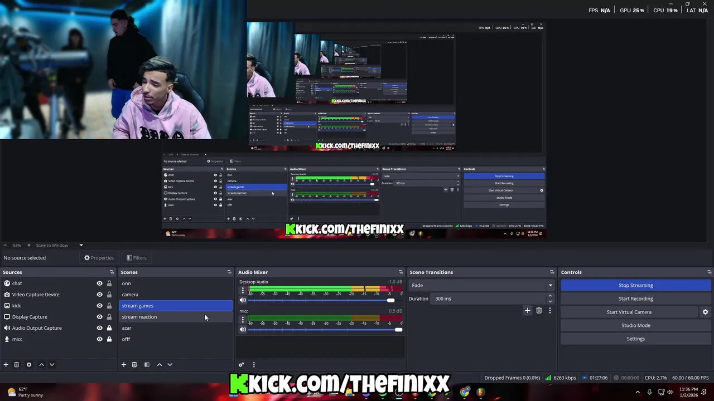Increase transition duration with the up arrow
This screenshot has width=714, height=401.
551,296
